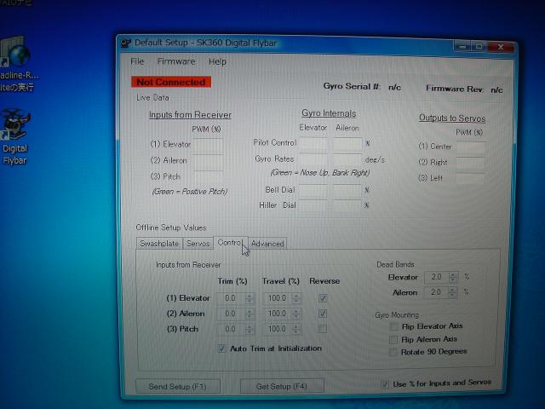Enable Flip Elevator Axis option
Screen dimensions: 545x409
tap(393, 326)
